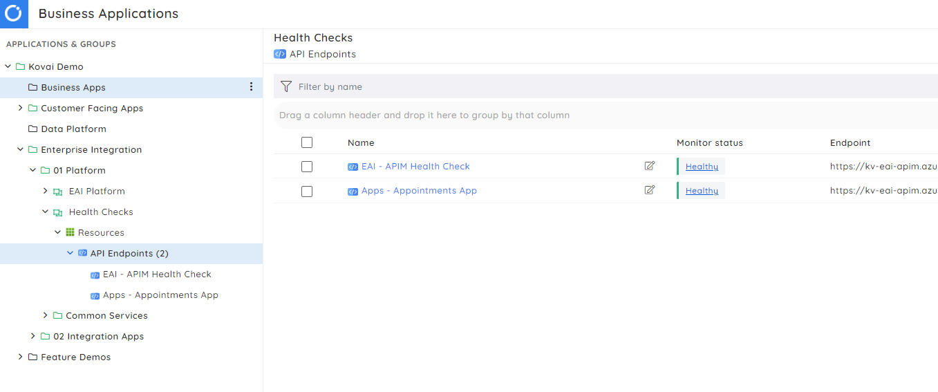Click the EAI Platform application icon

pos(58,192)
